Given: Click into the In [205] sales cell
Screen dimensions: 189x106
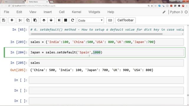Looking at the screenshot, I should tap(106, 63).
